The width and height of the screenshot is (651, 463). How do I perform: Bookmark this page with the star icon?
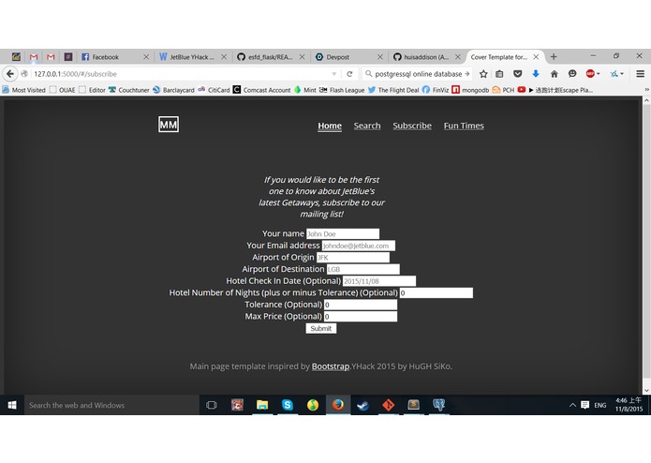(x=483, y=74)
